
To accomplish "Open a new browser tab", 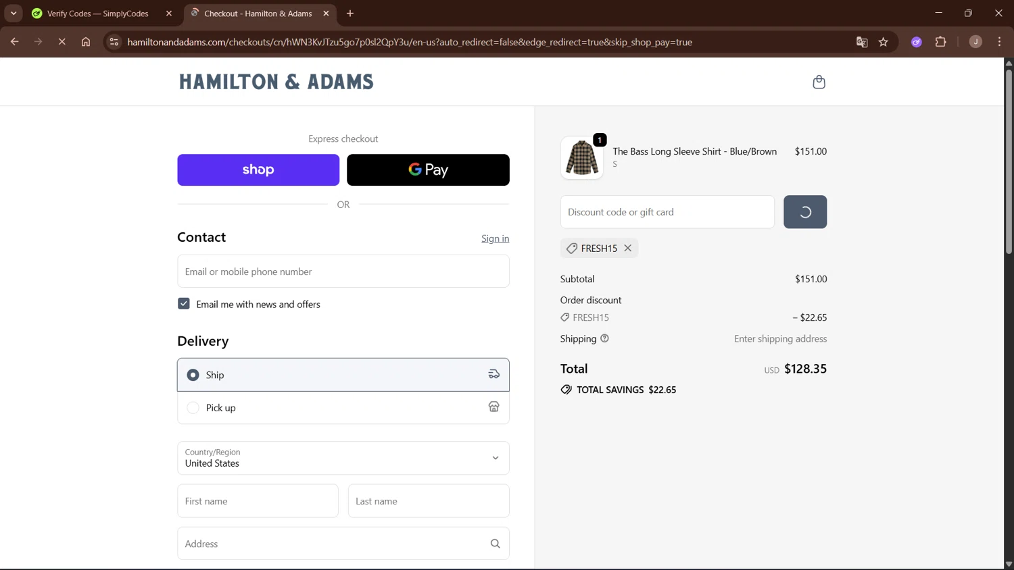I will pyautogui.click(x=350, y=14).
